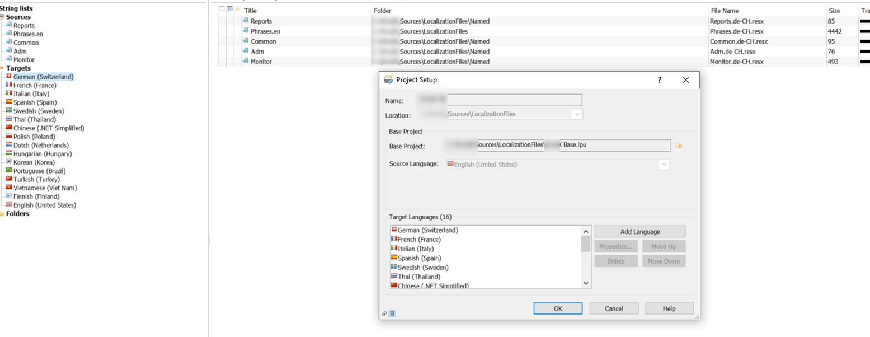
Task: Open the Source Language dropdown
Action: (x=664, y=164)
